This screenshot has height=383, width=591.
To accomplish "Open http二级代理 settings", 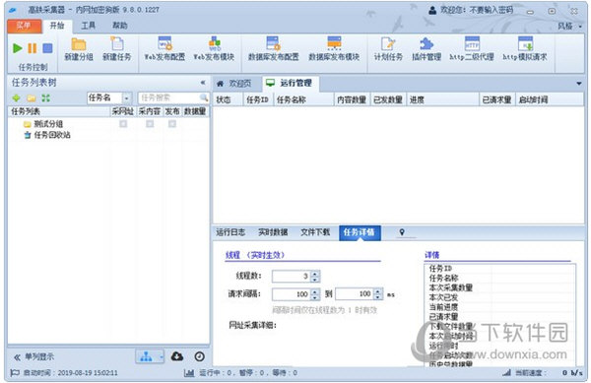I will coord(472,49).
